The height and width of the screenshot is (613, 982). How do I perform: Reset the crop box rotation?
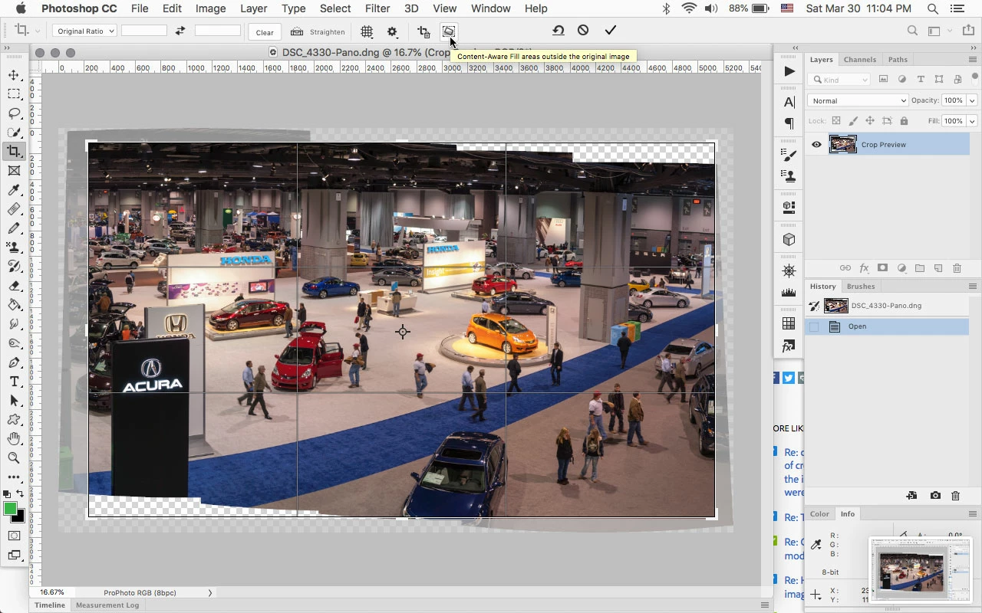(x=559, y=31)
